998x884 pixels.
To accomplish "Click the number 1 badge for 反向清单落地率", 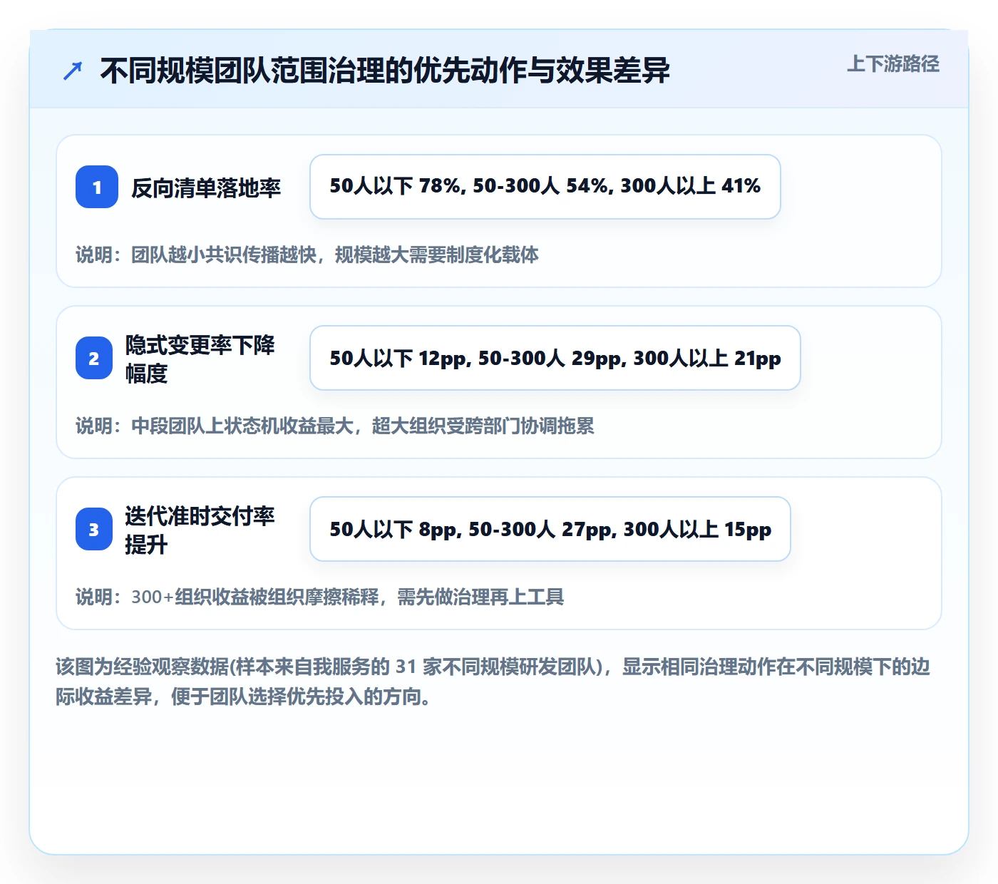I will [x=97, y=187].
